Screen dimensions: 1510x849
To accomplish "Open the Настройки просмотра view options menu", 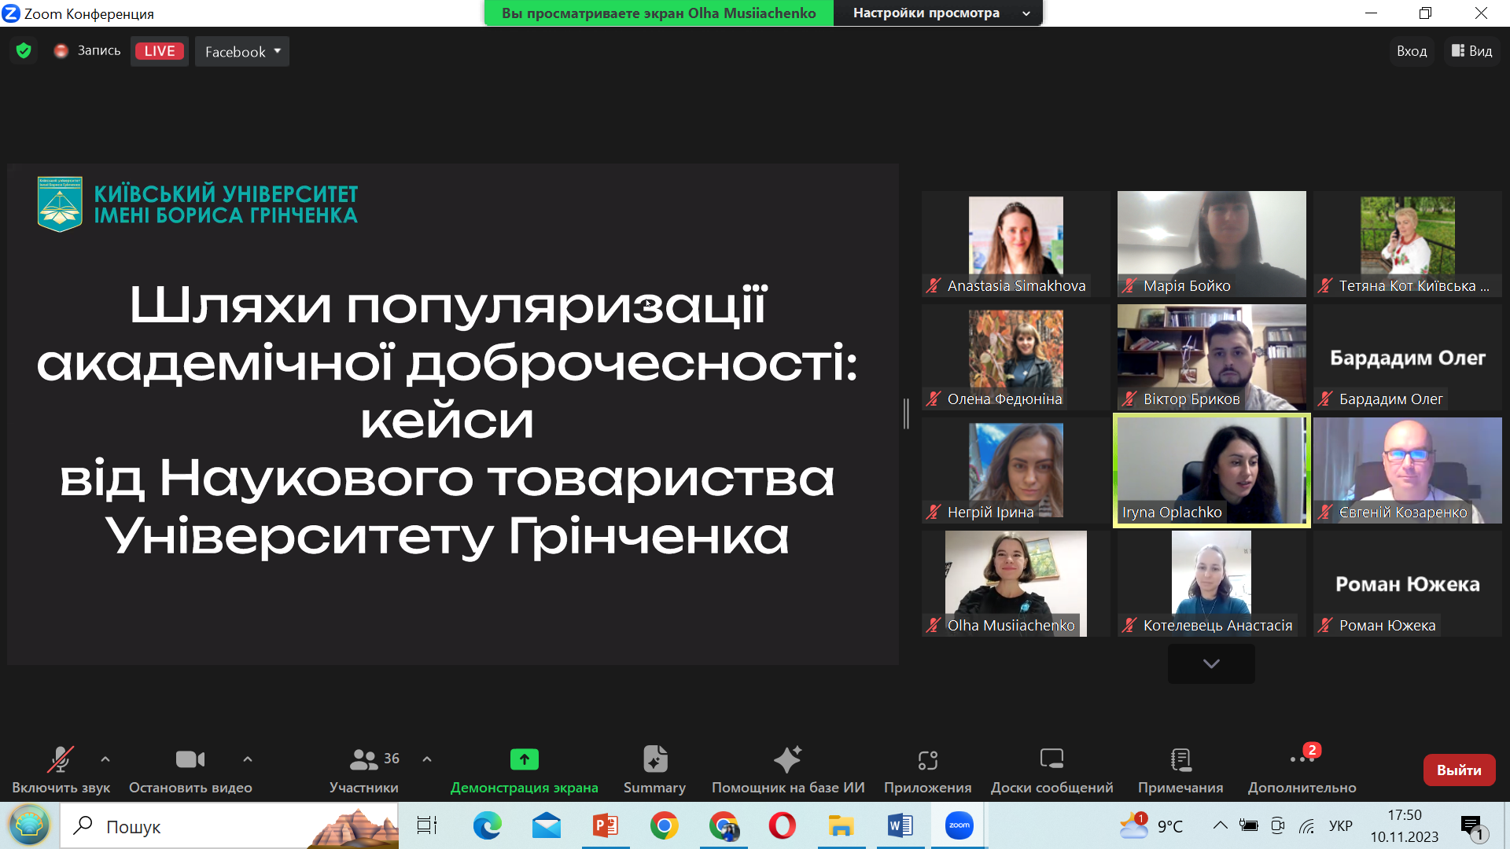I will (x=939, y=13).
